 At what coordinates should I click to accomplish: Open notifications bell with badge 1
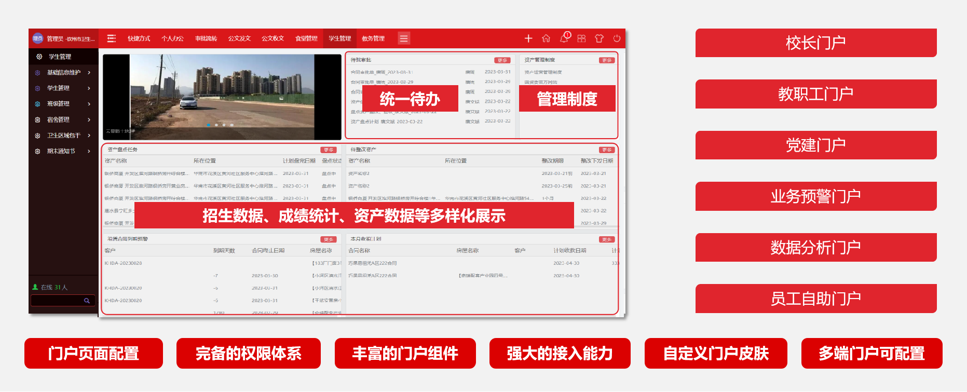click(x=565, y=37)
